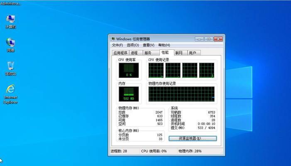Click the 提交(MB) value 533 / 4094
The image size is (291, 166).
click(x=206, y=128)
